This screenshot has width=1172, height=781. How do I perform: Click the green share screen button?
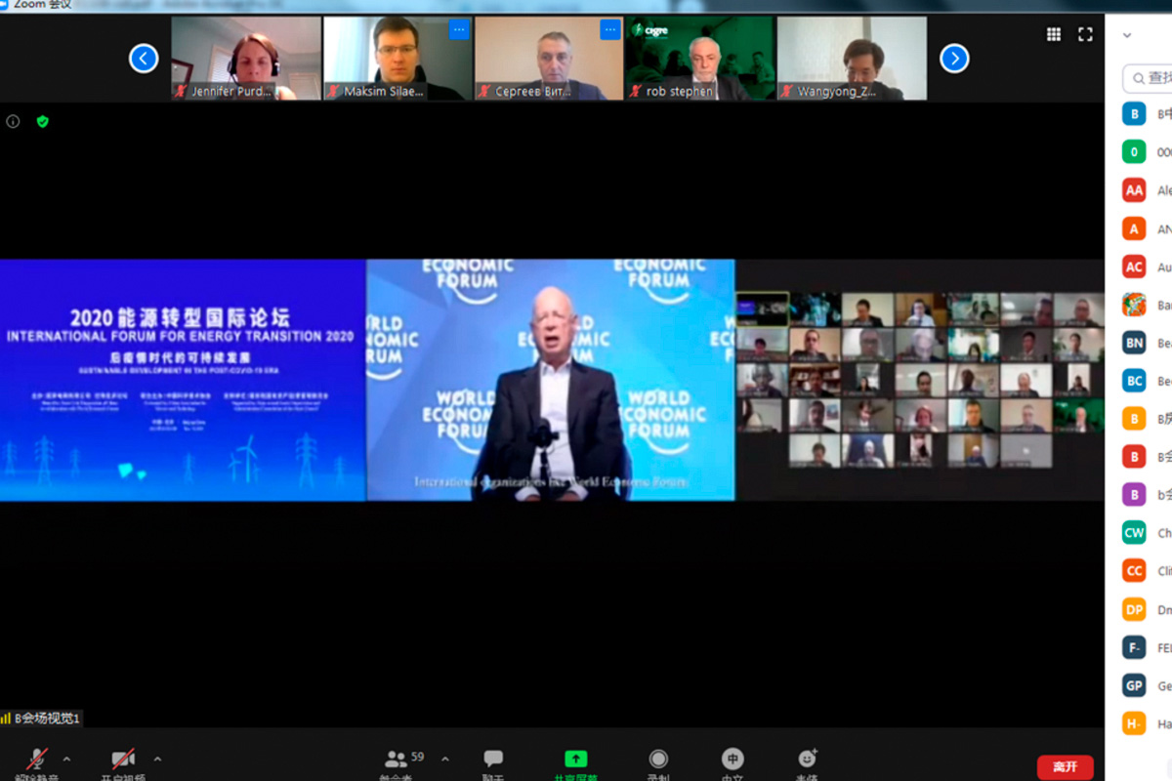(576, 759)
